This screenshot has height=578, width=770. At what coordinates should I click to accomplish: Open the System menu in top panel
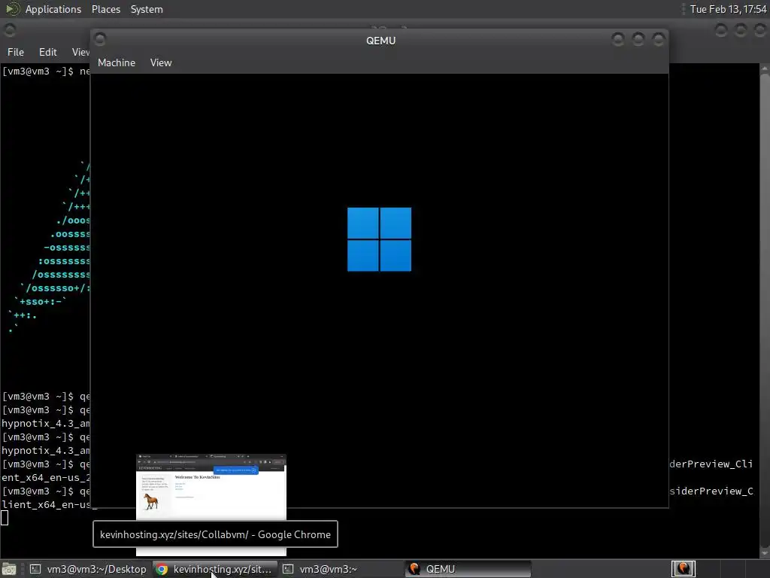pos(147,9)
